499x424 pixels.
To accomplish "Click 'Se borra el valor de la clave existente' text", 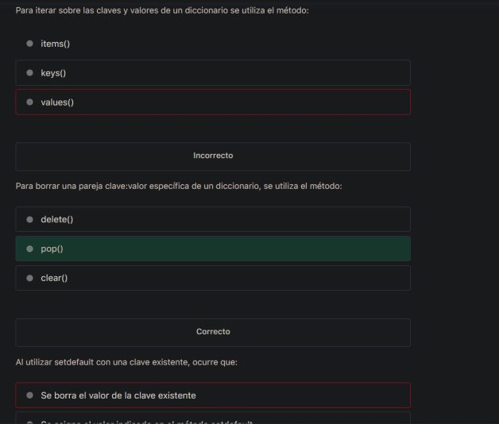I will (x=118, y=395).
